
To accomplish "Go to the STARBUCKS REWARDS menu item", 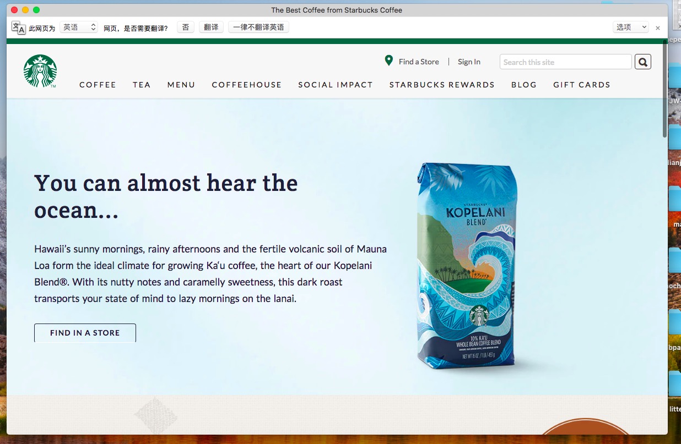I will pyautogui.click(x=442, y=85).
